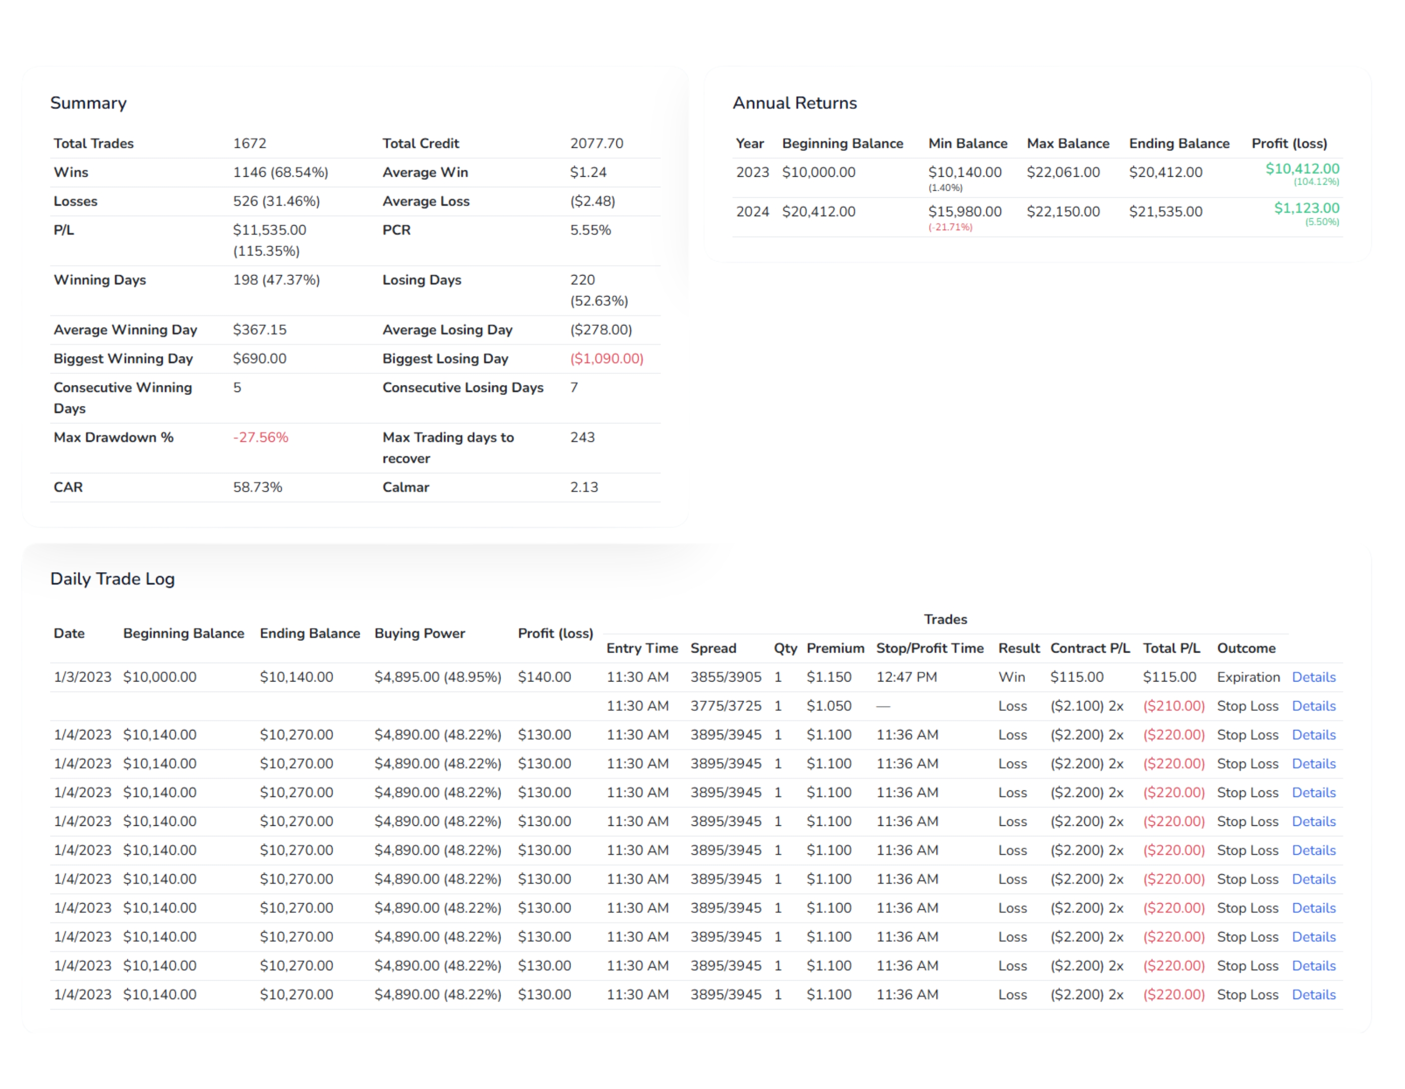The width and height of the screenshot is (1405, 1089).
Task: Click the Buying Power column header
Action: coord(420,634)
